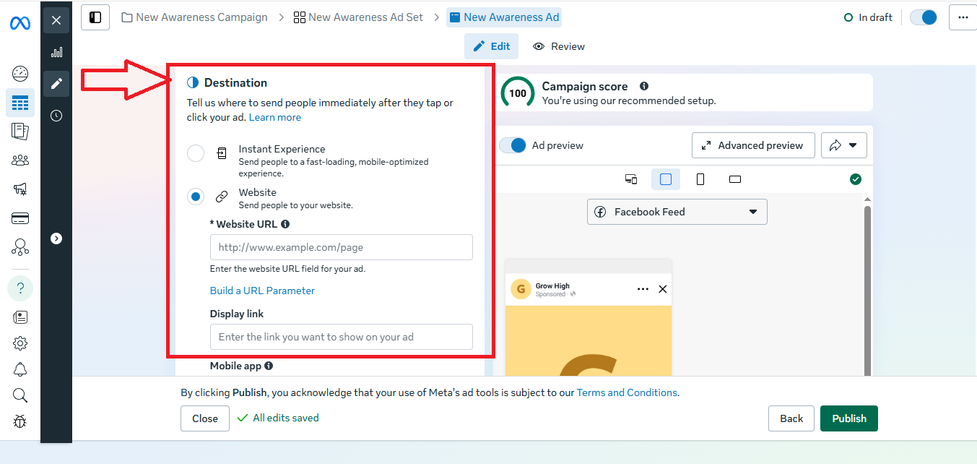Image resolution: width=977 pixels, height=464 pixels.
Task: Open the settings gear in sidebar
Action: 20,343
